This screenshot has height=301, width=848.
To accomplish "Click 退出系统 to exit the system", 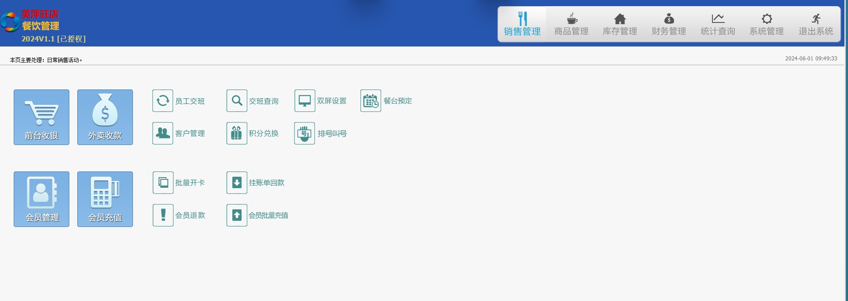I will point(816,24).
